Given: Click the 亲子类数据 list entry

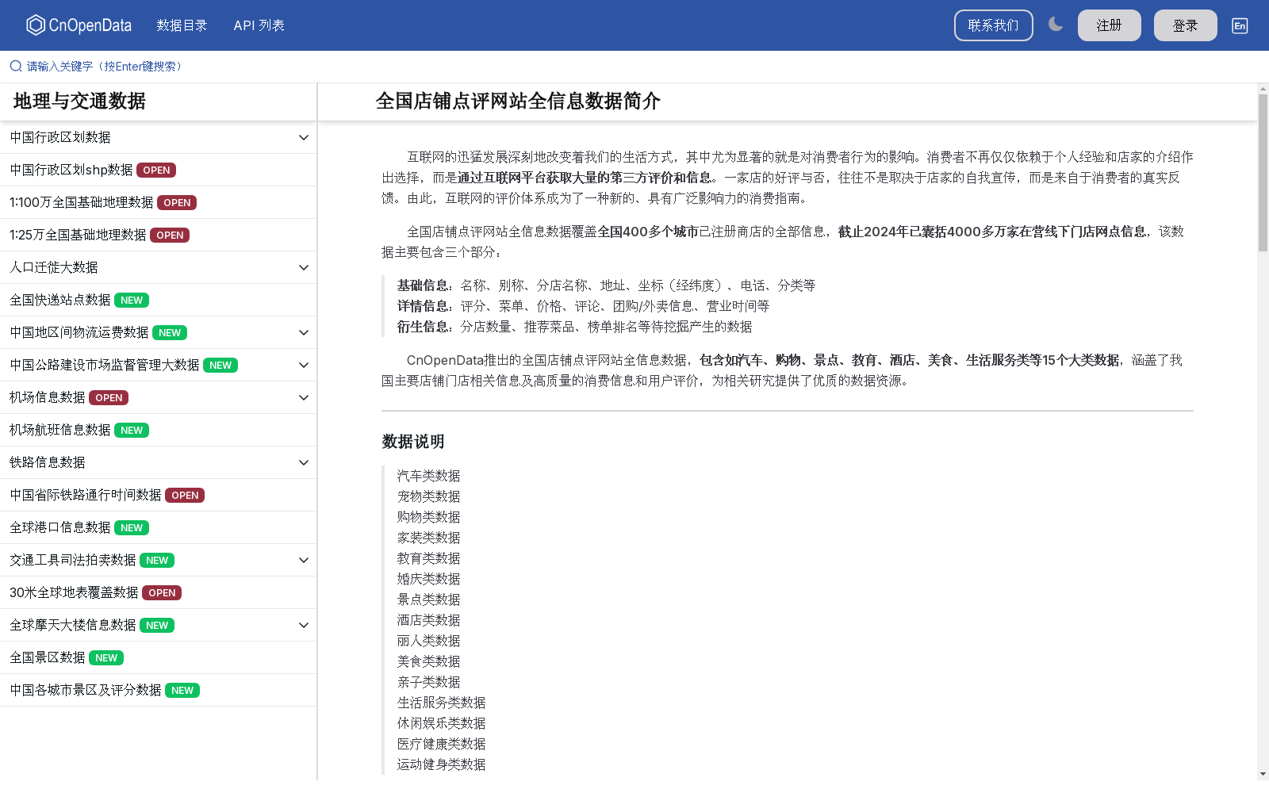Looking at the screenshot, I should (x=429, y=682).
